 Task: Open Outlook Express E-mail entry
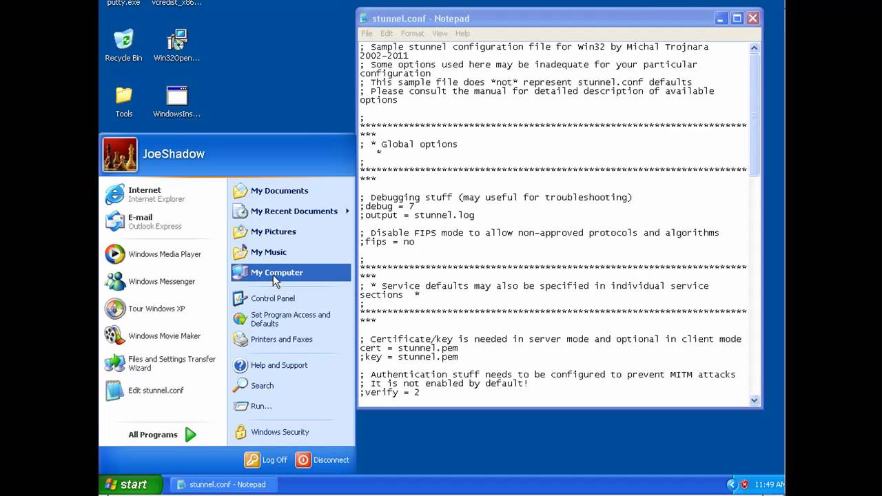164,221
